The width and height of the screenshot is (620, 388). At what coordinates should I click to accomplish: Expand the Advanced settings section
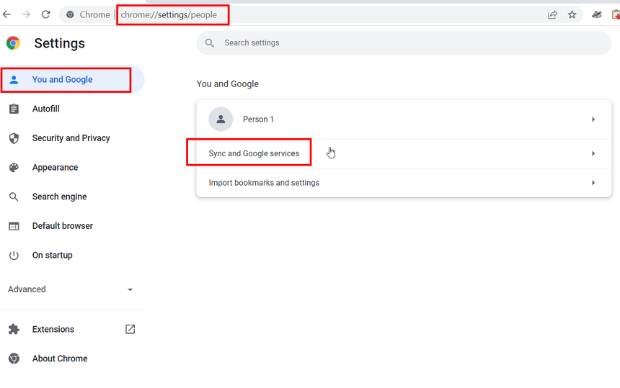click(x=71, y=289)
